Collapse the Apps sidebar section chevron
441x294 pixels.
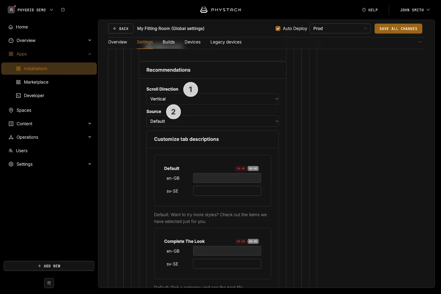(x=90, y=54)
